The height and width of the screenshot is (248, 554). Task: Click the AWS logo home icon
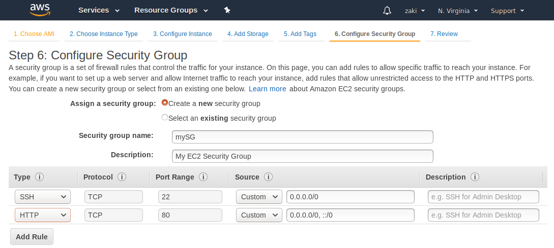point(39,10)
